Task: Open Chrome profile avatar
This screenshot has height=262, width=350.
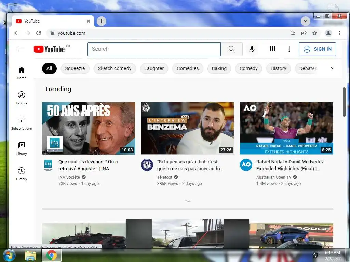Action: click(328, 33)
